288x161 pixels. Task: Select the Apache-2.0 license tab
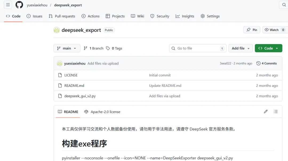(102, 112)
